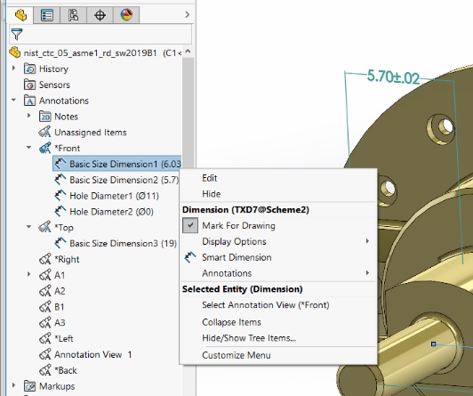This screenshot has height=396, width=473.
Task: Select the *Left annotation view icon
Action: 45,338
